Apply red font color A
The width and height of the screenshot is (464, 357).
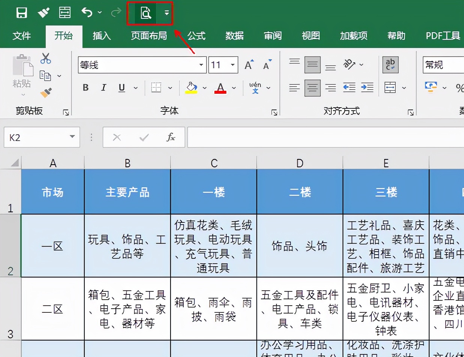[220, 88]
